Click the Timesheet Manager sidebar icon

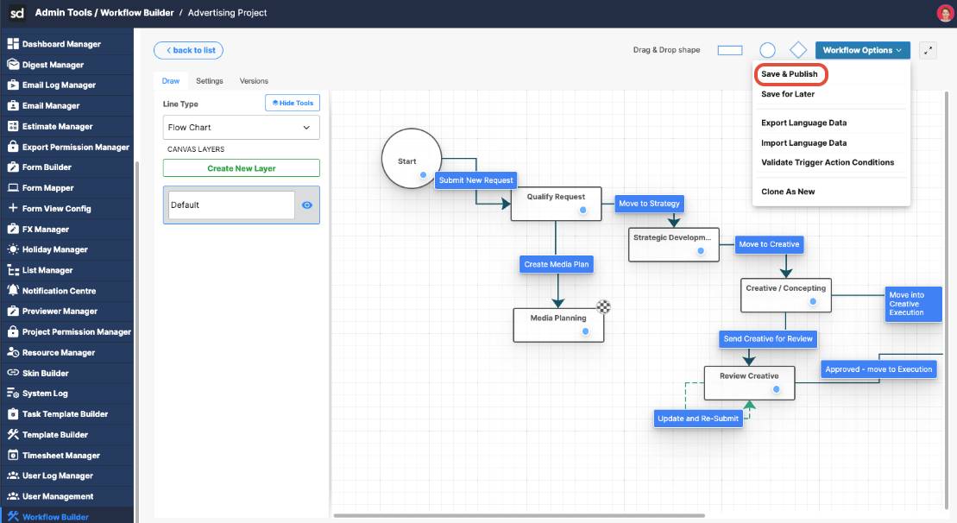coord(13,456)
